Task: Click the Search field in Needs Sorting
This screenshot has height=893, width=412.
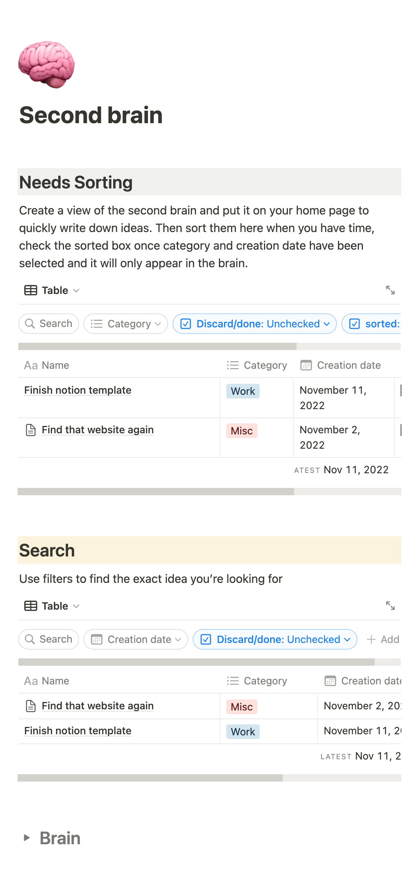Action: click(49, 324)
